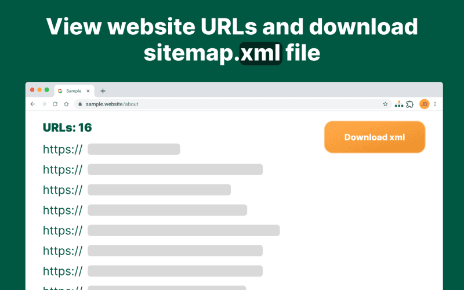This screenshot has height=290, width=464.
Task: Go to the browser home page
Action: pyautogui.click(x=66, y=104)
